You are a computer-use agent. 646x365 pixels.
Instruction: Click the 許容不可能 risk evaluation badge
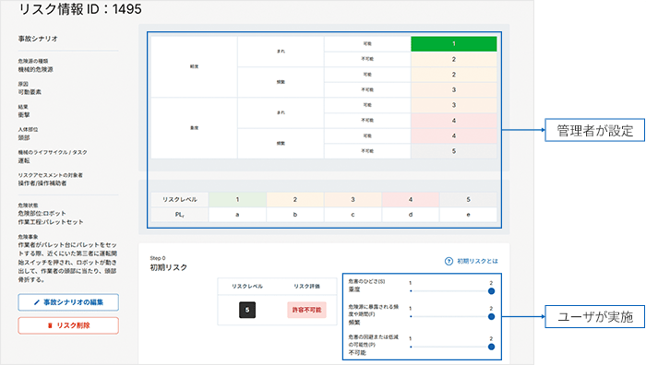pyautogui.click(x=306, y=310)
